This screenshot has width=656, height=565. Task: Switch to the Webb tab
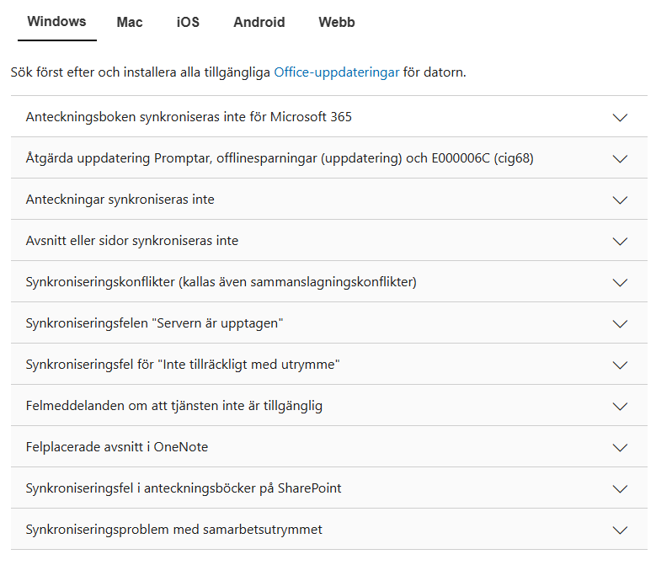337,22
